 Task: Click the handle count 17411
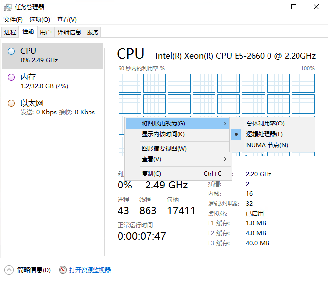181,211
